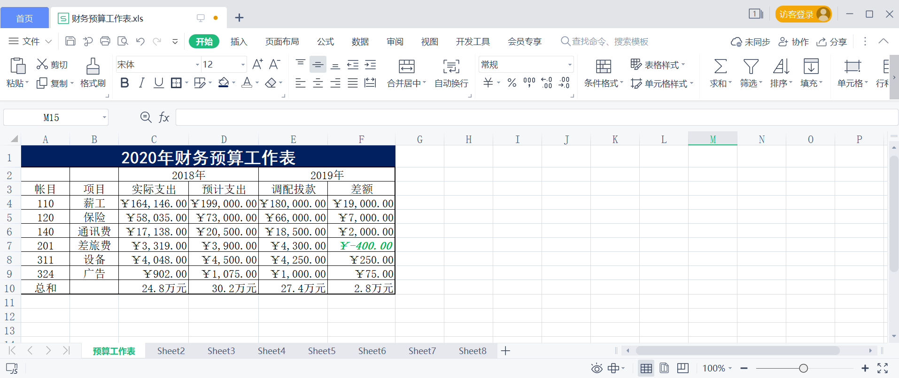Apply thousands separator style

coord(529,83)
